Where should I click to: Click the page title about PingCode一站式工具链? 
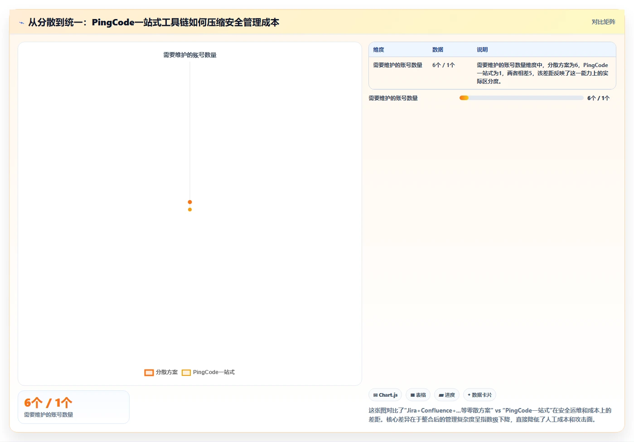coord(154,22)
